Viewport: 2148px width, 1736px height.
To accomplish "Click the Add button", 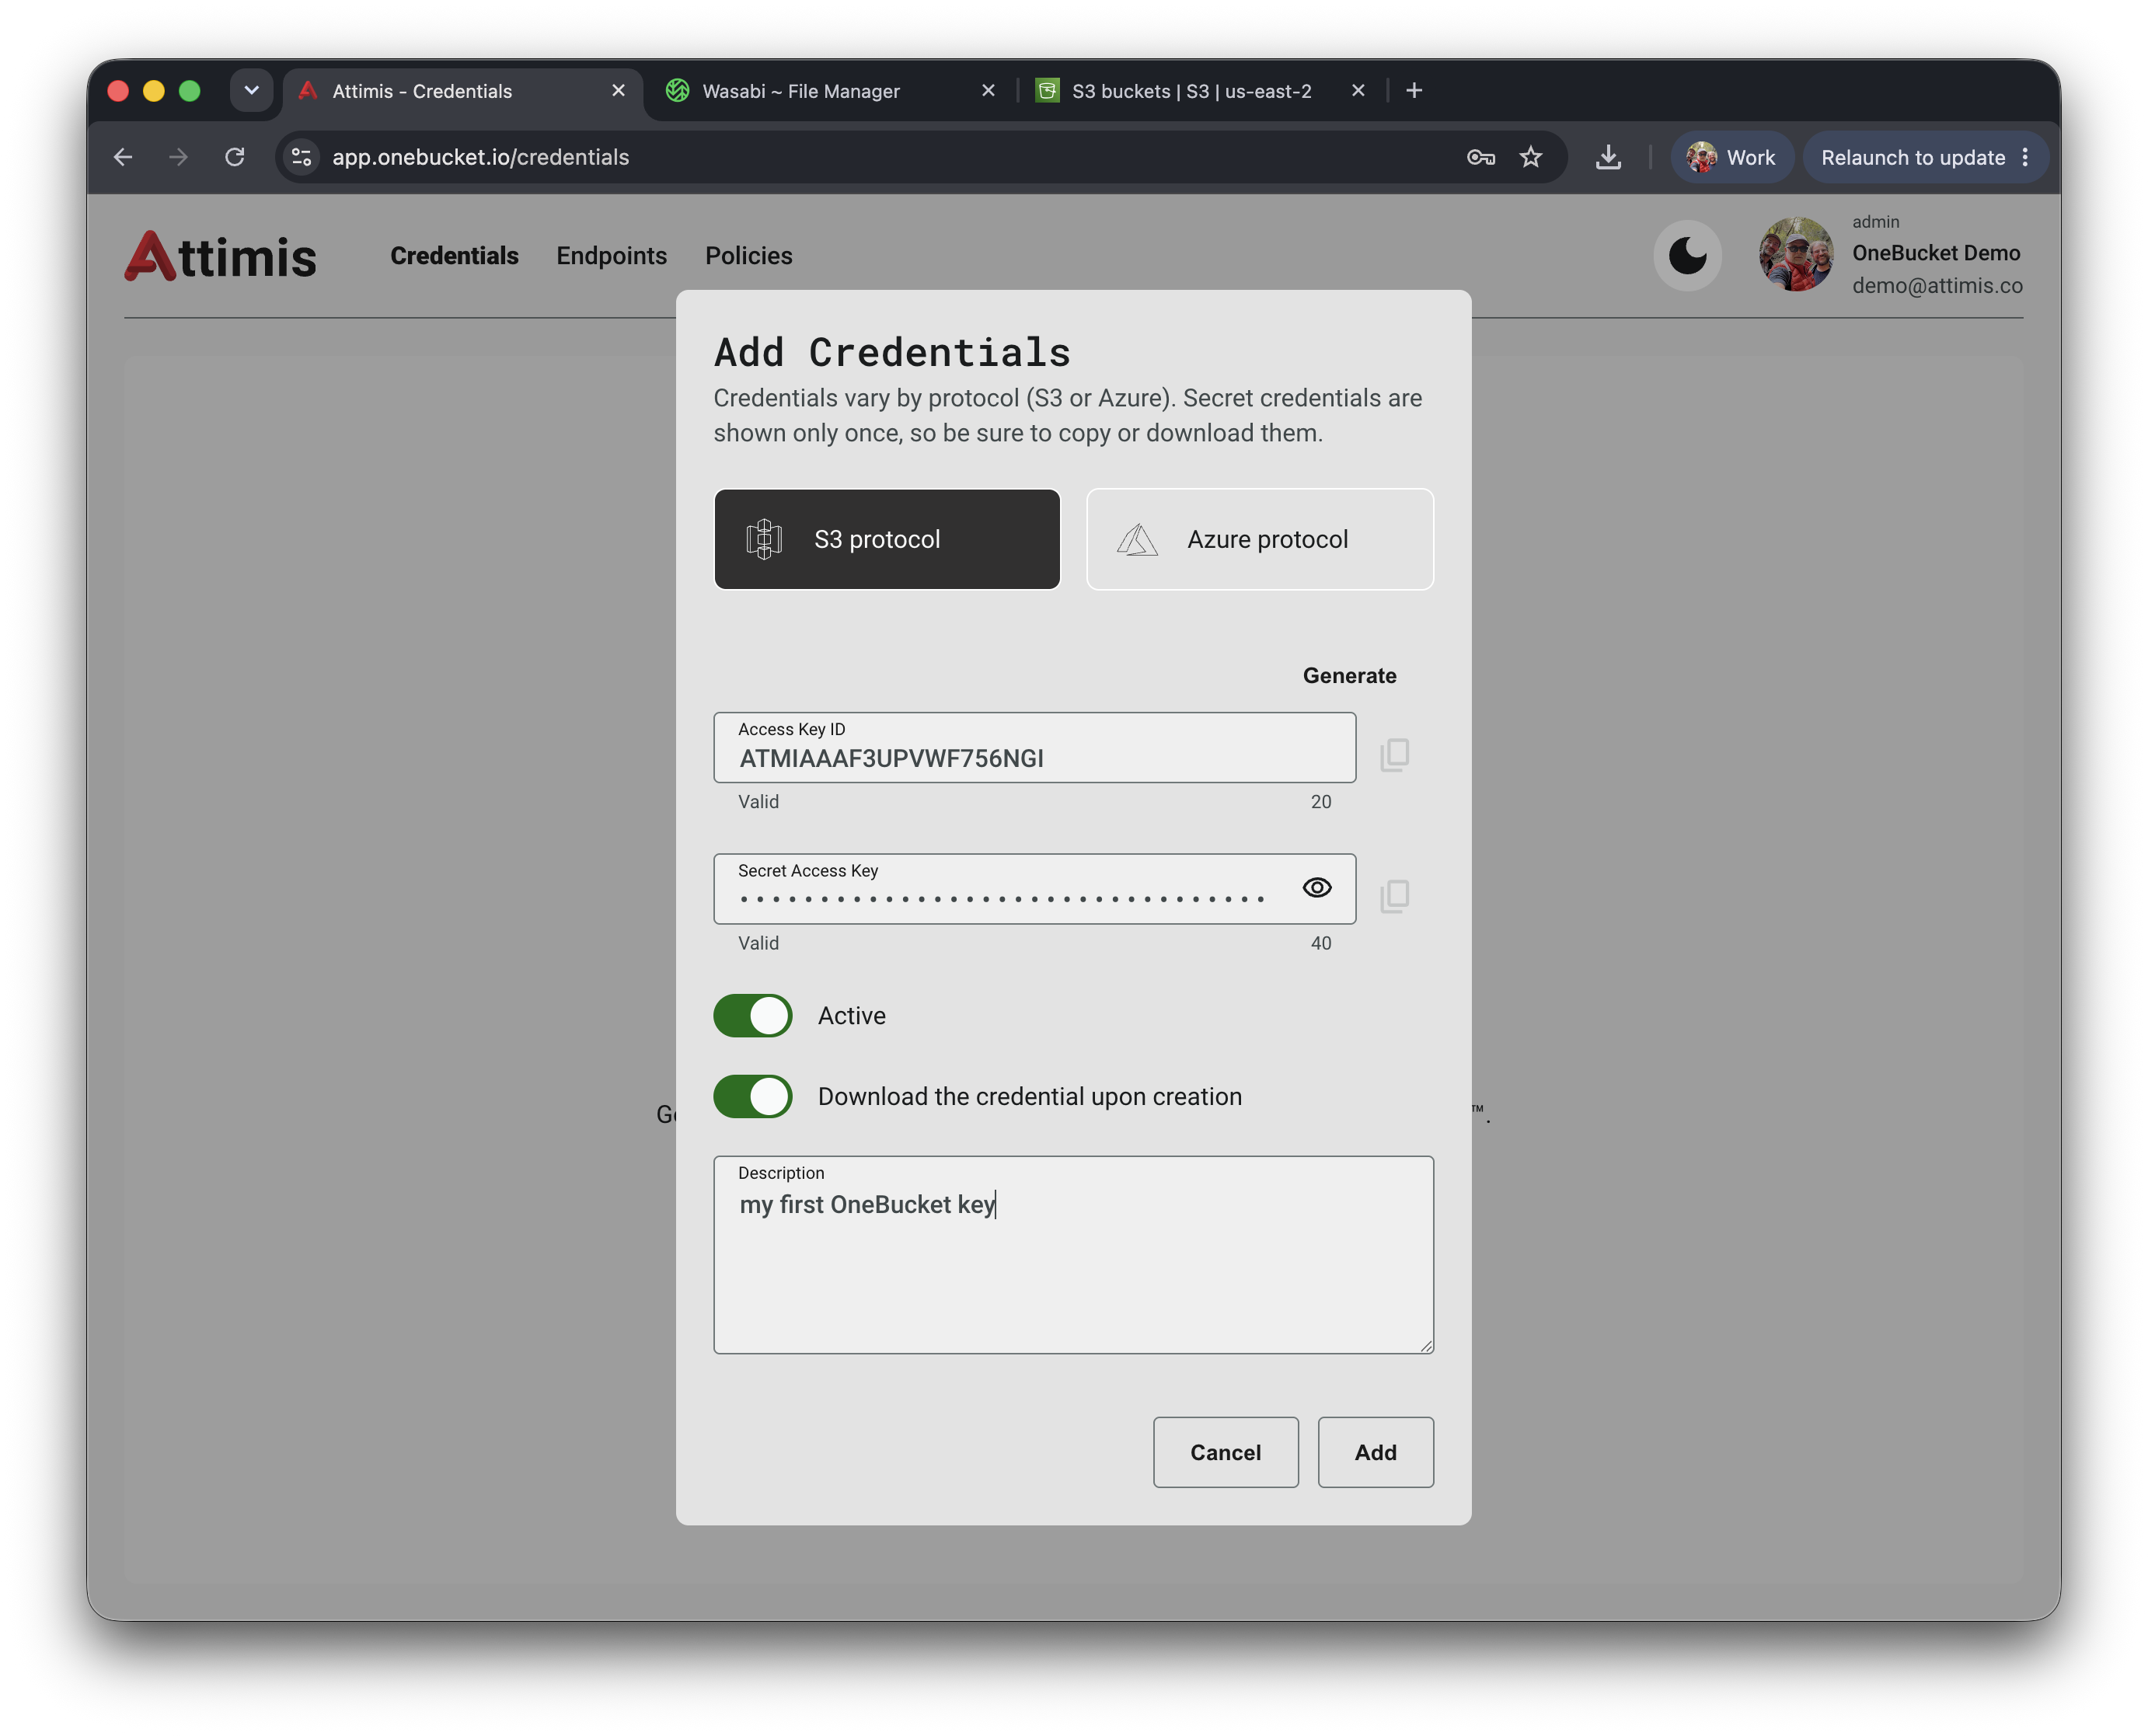I will pos(1376,1453).
